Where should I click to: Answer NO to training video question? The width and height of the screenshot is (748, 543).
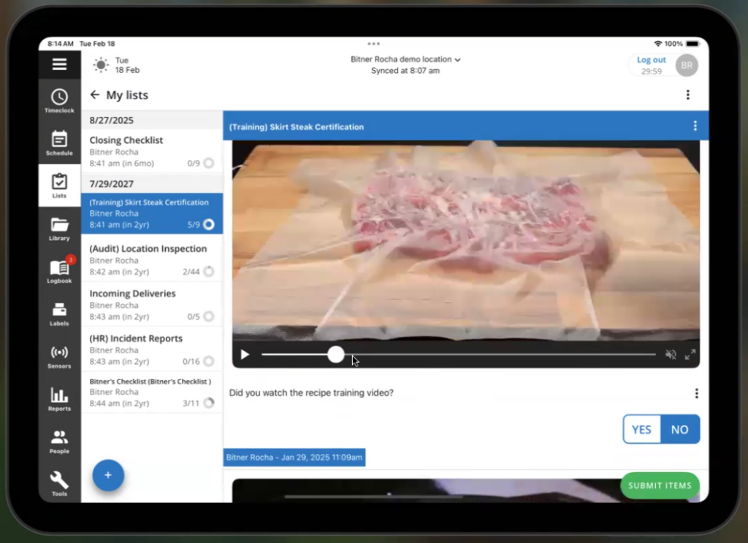tap(680, 429)
